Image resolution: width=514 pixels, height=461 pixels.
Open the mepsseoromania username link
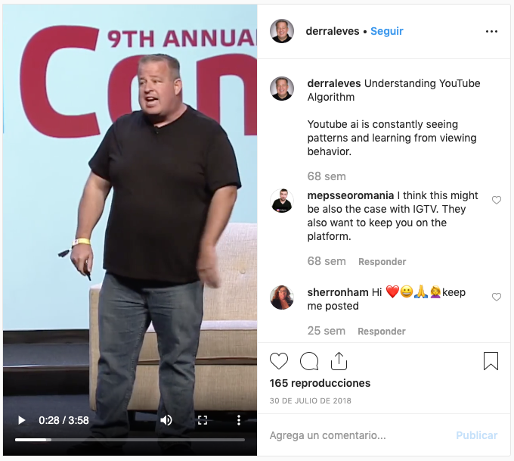click(351, 195)
